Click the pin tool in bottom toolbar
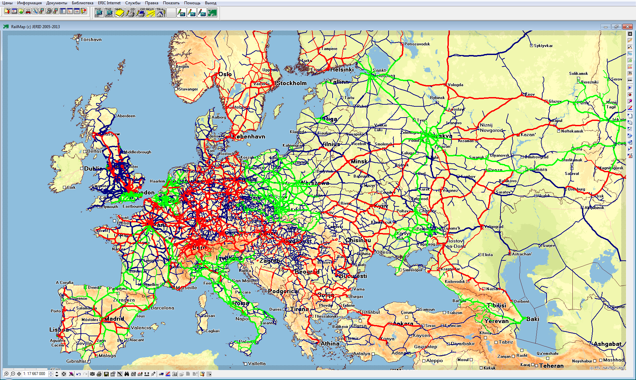 click(153, 374)
